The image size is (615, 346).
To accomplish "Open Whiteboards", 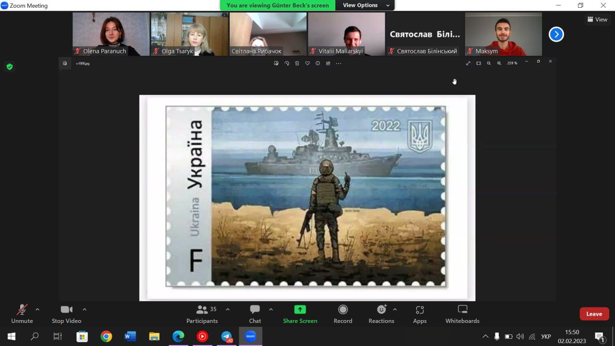I will pyautogui.click(x=463, y=314).
